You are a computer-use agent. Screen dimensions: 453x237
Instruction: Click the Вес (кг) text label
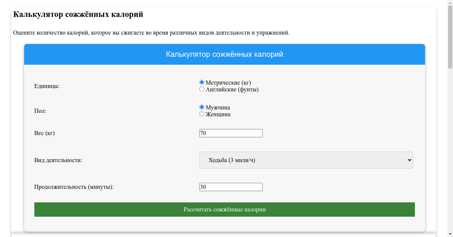pyautogui.click(x=45, y=133)
